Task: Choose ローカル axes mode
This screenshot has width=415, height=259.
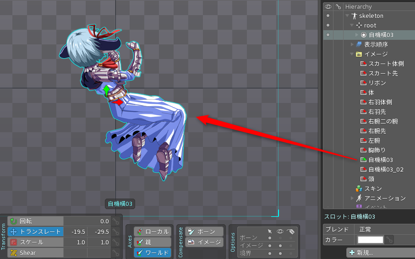Action: point(153,232)
